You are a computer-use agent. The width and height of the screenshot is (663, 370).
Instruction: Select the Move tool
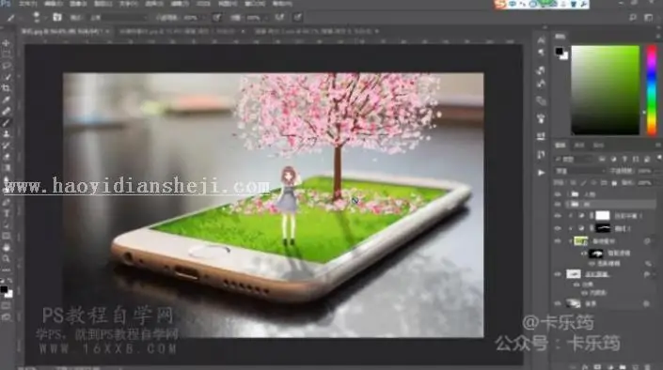click(7, 43)
